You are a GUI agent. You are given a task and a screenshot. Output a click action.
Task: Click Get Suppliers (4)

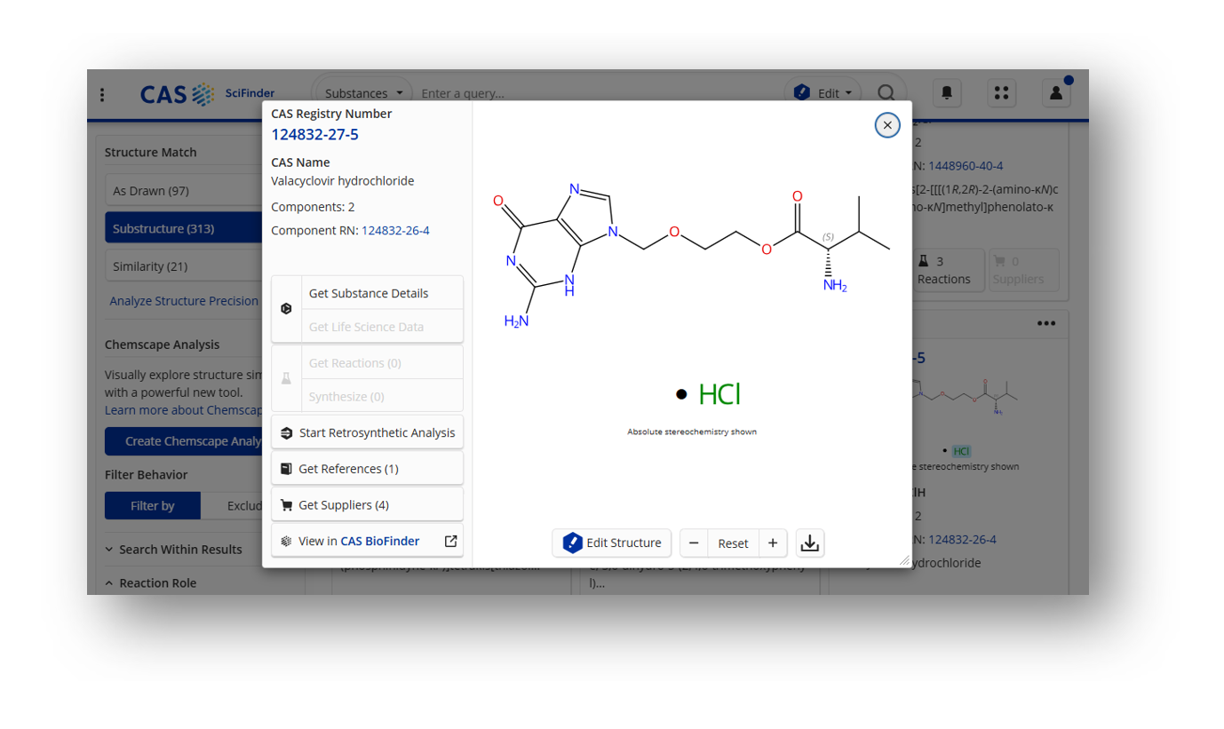pos(367,505)
